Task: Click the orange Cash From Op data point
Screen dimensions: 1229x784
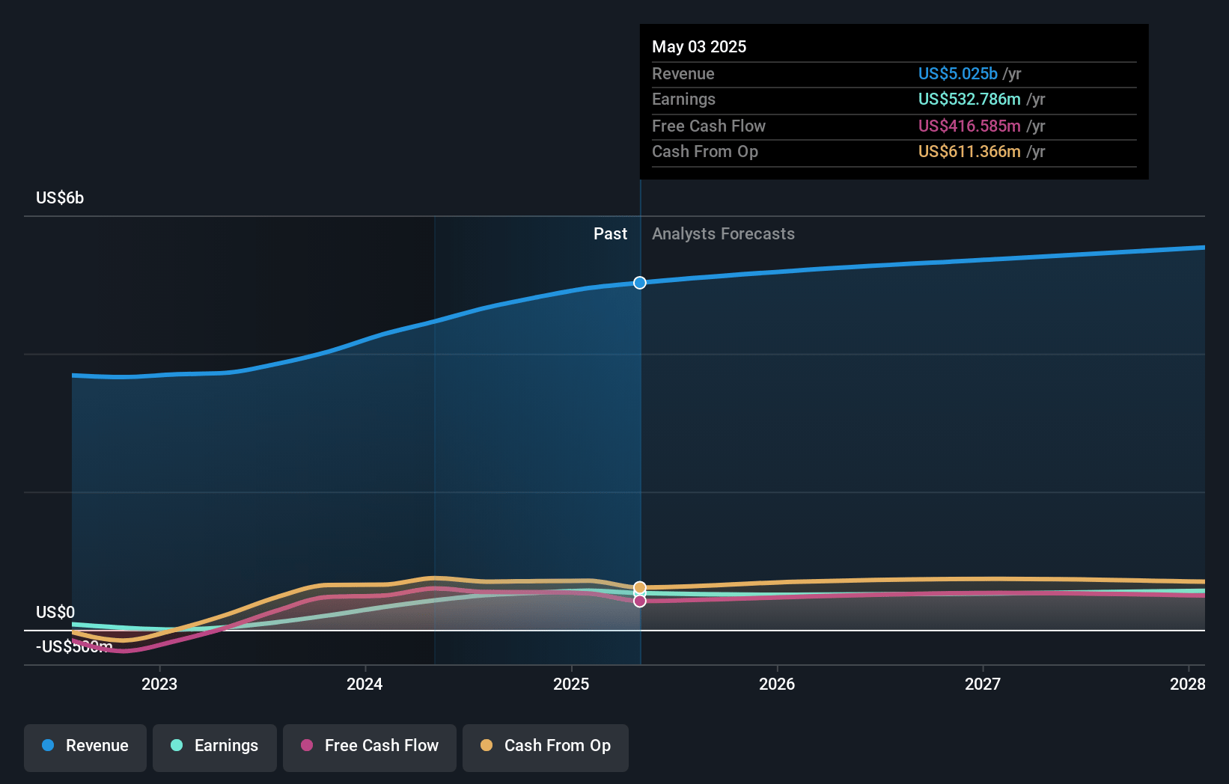Action: point(640,587)
